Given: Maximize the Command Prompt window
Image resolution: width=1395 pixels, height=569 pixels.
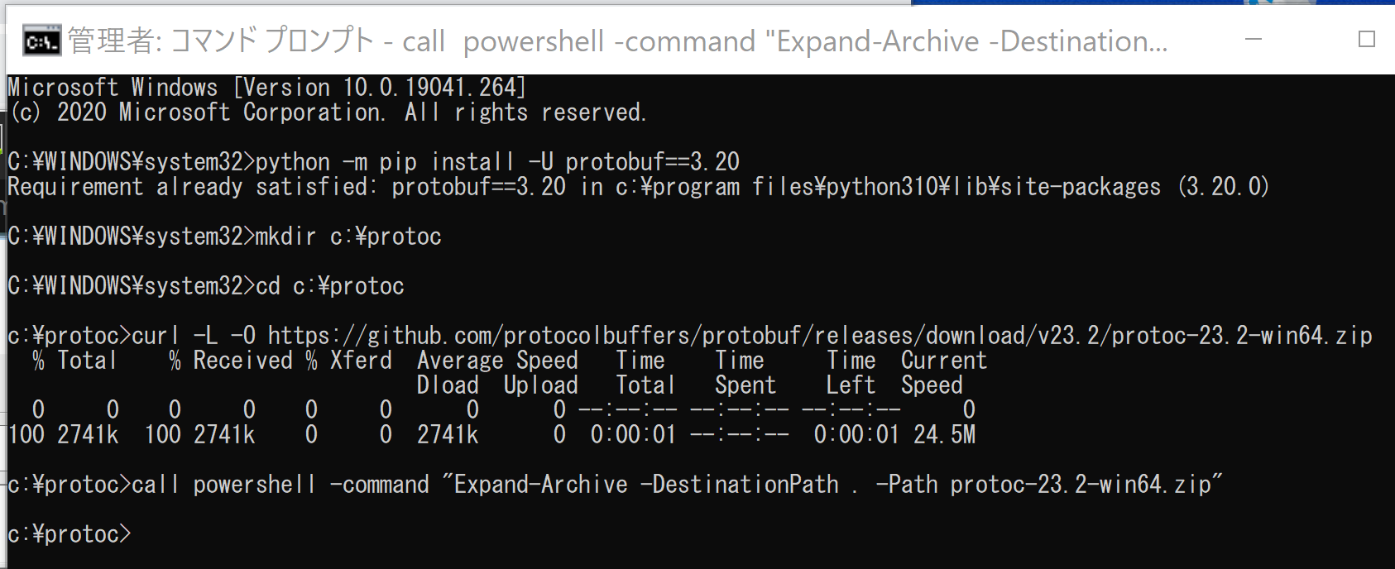Looking at the screenshot, I should [1367, 40].
